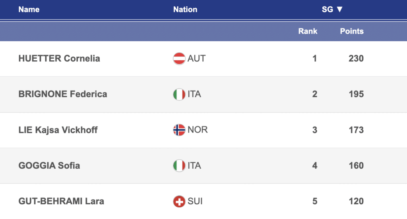Viewport: 407px width, 219px height.
Task: Click SUI nation code text
Action: (x=195, y=202)
